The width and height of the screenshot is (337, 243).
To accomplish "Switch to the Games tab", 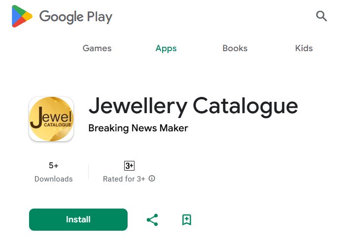I will point(97,48).
